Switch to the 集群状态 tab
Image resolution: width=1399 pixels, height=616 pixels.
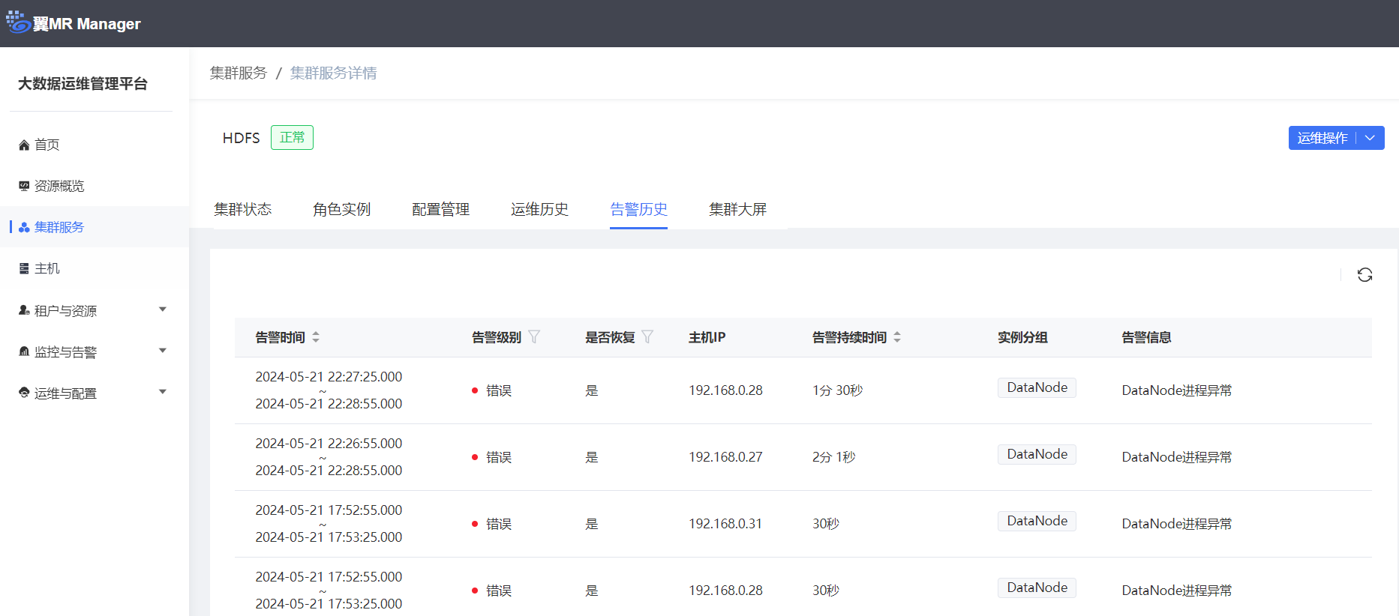tap(243, 209)
